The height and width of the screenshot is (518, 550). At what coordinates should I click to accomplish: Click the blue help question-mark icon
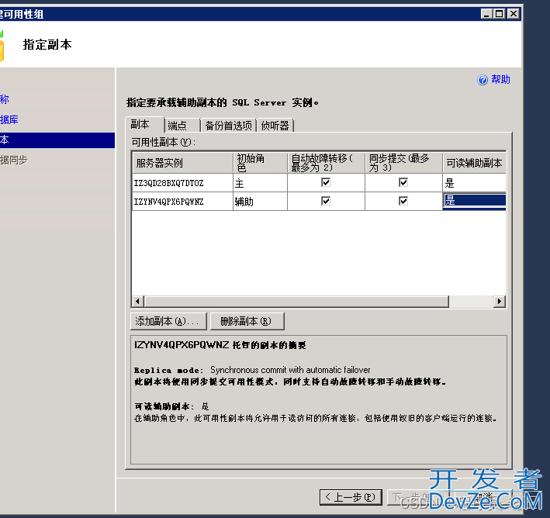click(x=483, y=80)
